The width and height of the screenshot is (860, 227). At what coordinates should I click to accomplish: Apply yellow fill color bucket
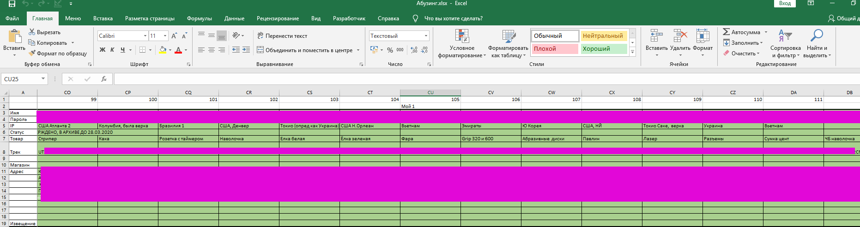[x=163, y=50]
